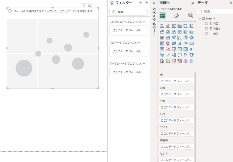
Task: Tick the 氏名 field checkbox
Action: [x=207, y=34]
